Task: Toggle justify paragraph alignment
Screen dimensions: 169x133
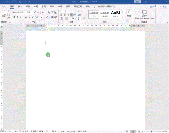Action: (71, 15)
